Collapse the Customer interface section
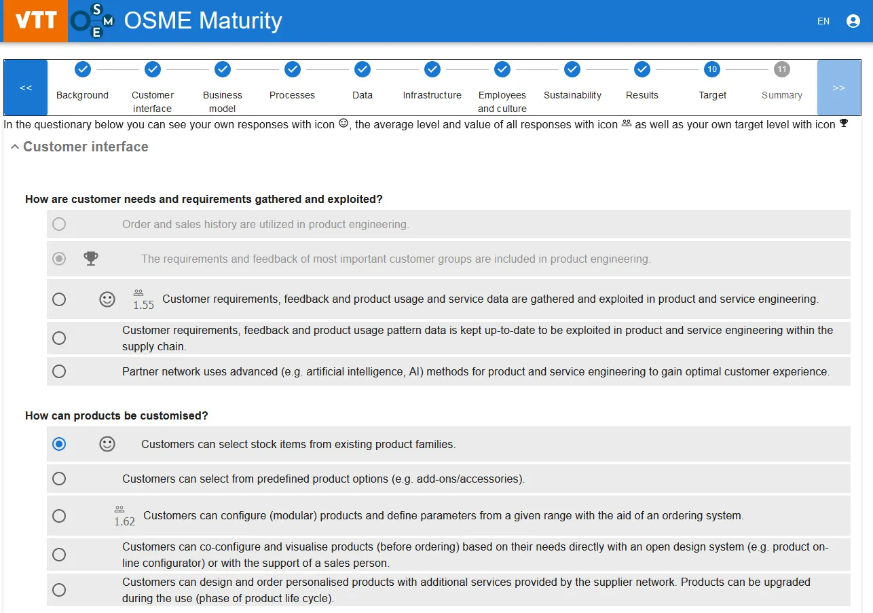The width and height of the screenshot is (873, 613). click(15, 147)
